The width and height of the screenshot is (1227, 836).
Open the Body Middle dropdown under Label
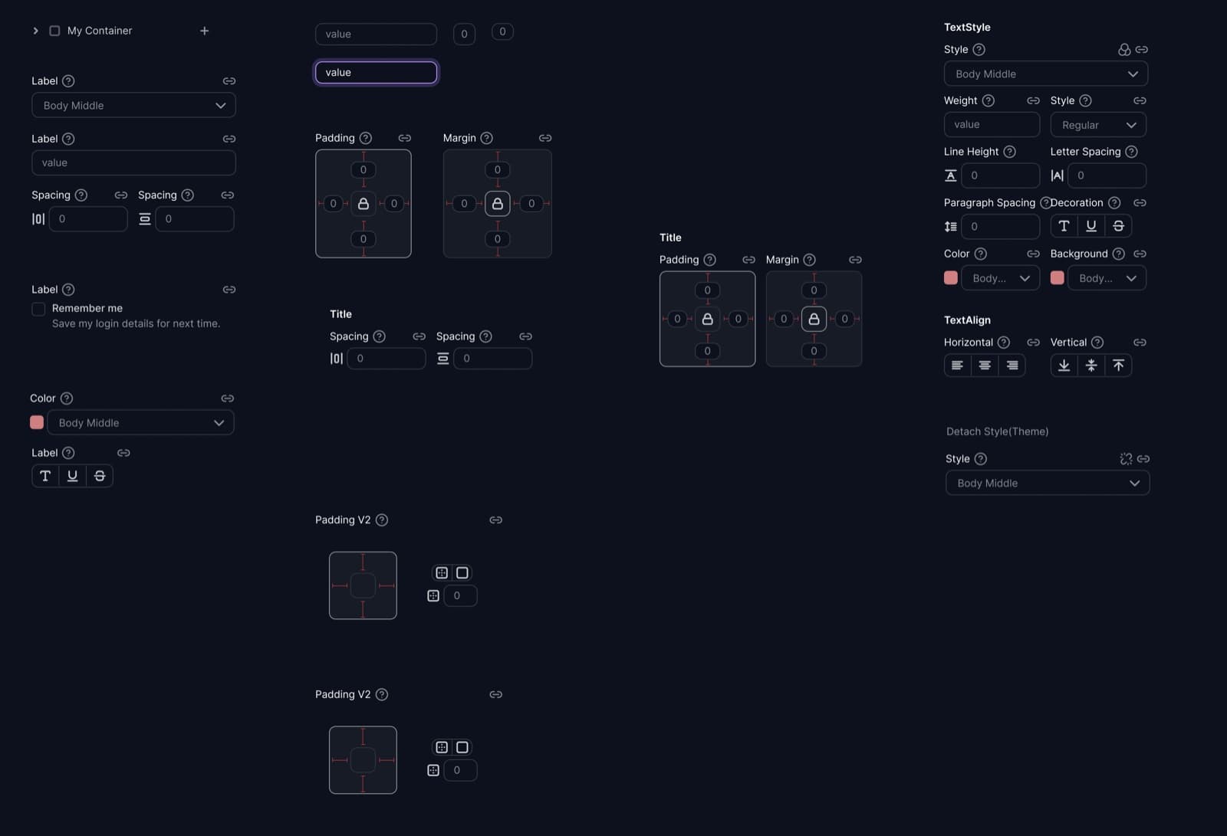[x=133, y=105]
